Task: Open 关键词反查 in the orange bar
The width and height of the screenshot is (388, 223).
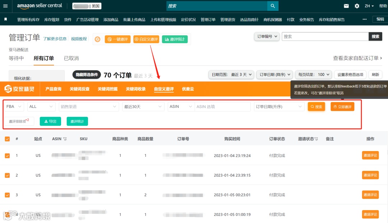Action: pos(79,89)
